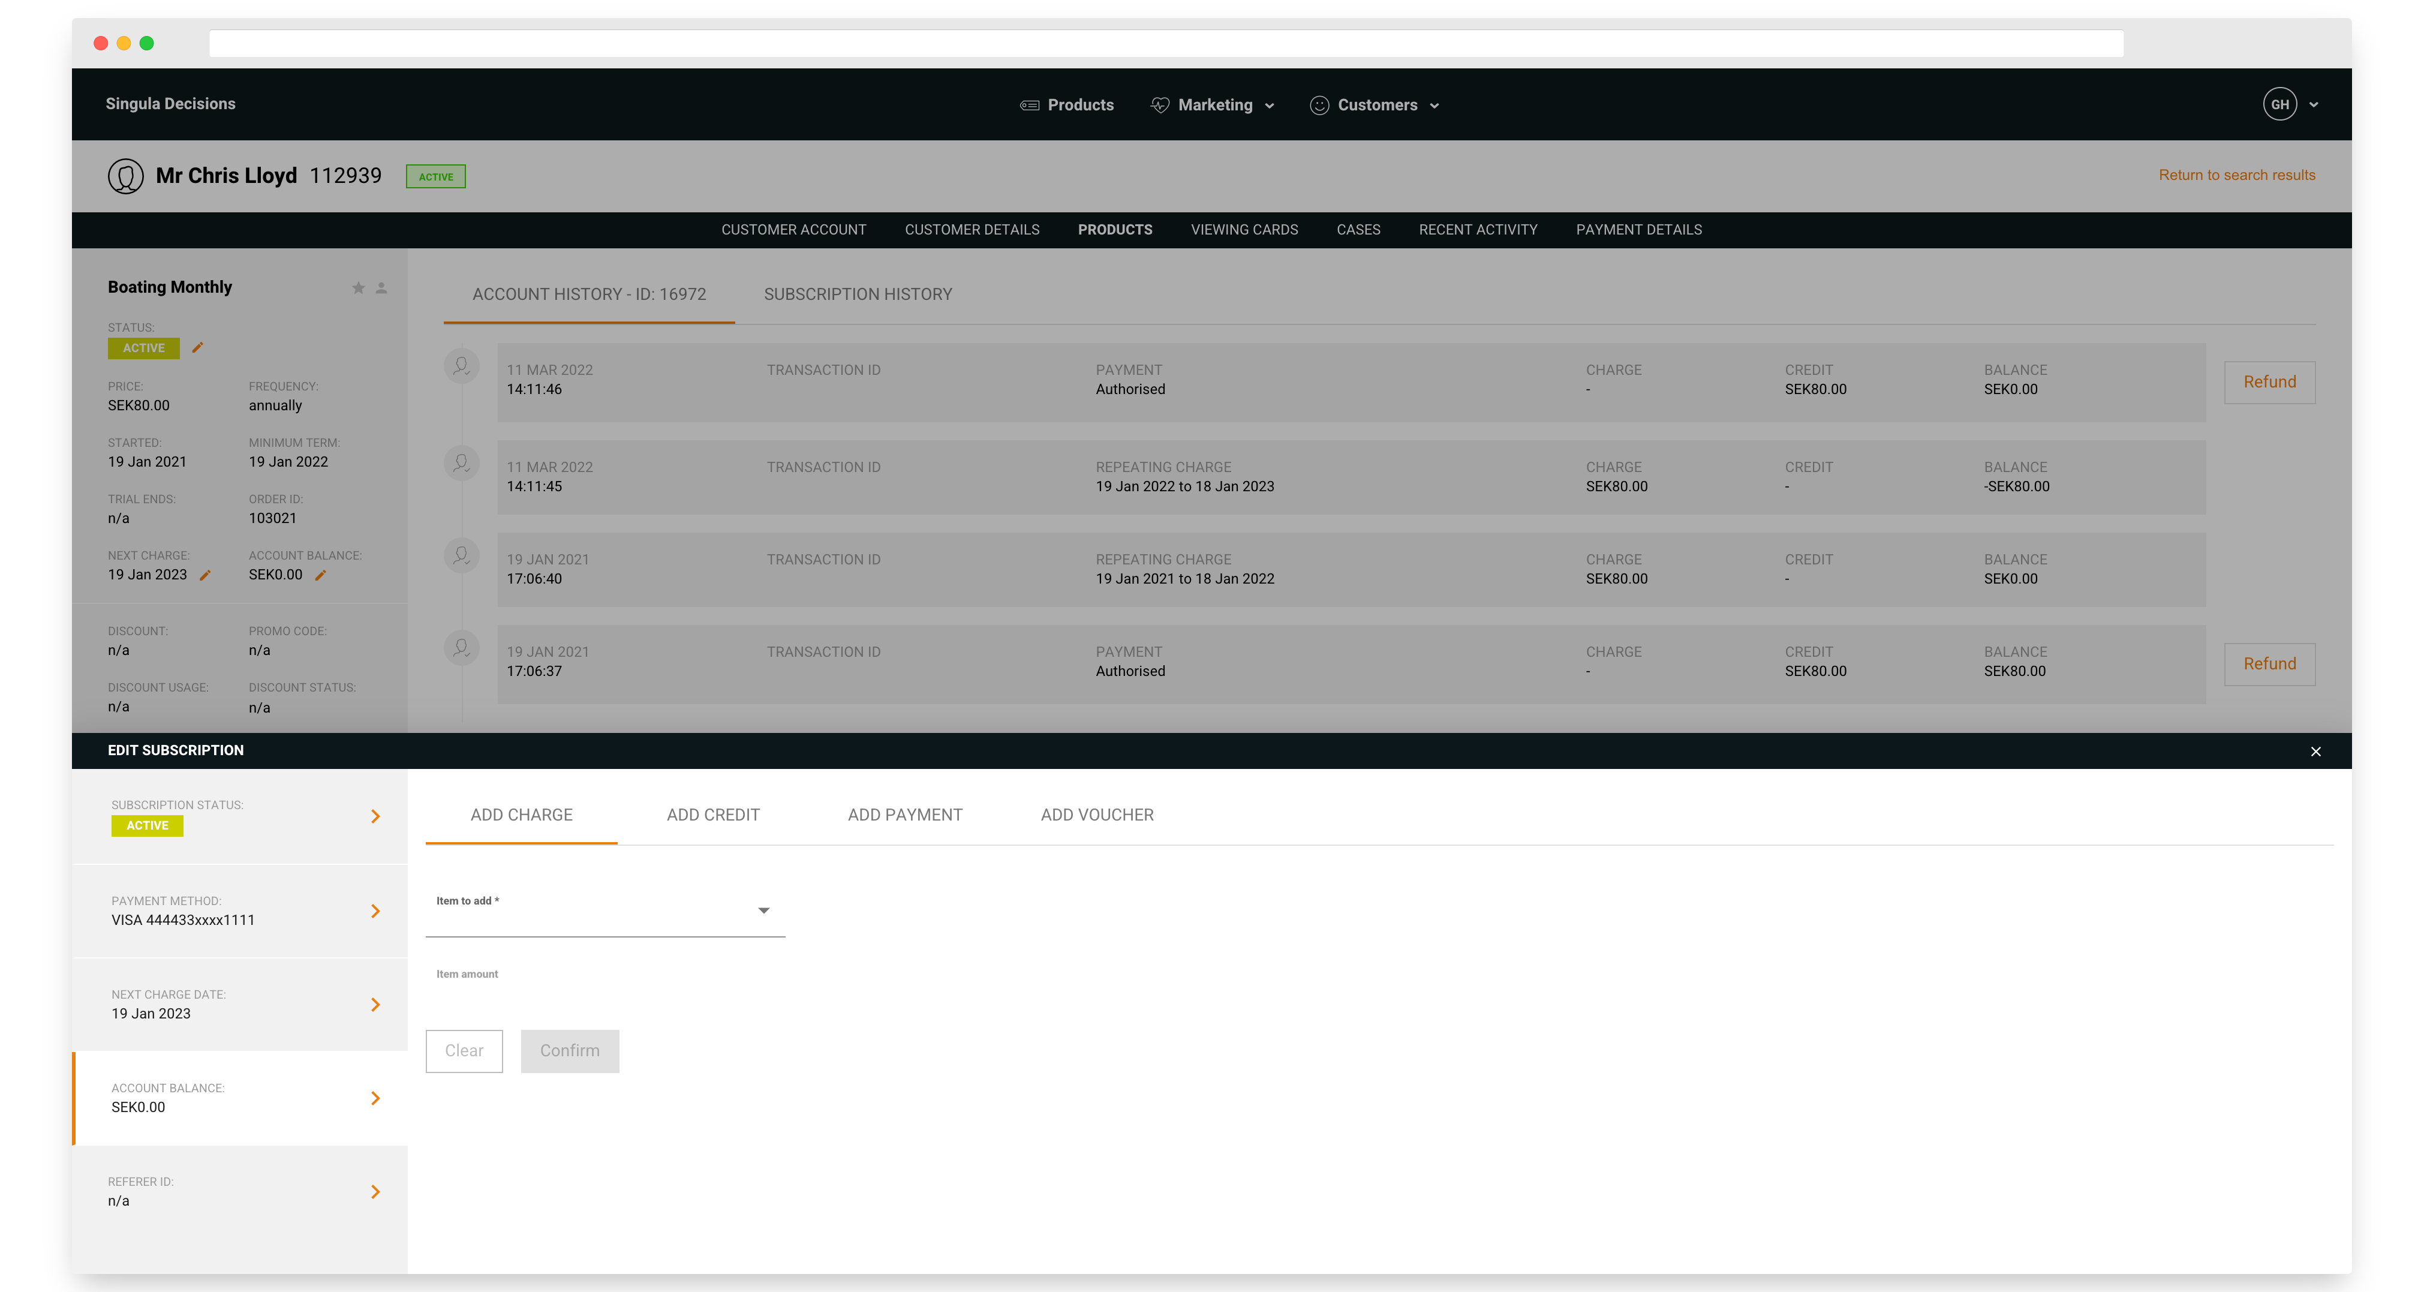
Task: Click the Products card icon in the navbar
Action: (x=1030, y=106)
